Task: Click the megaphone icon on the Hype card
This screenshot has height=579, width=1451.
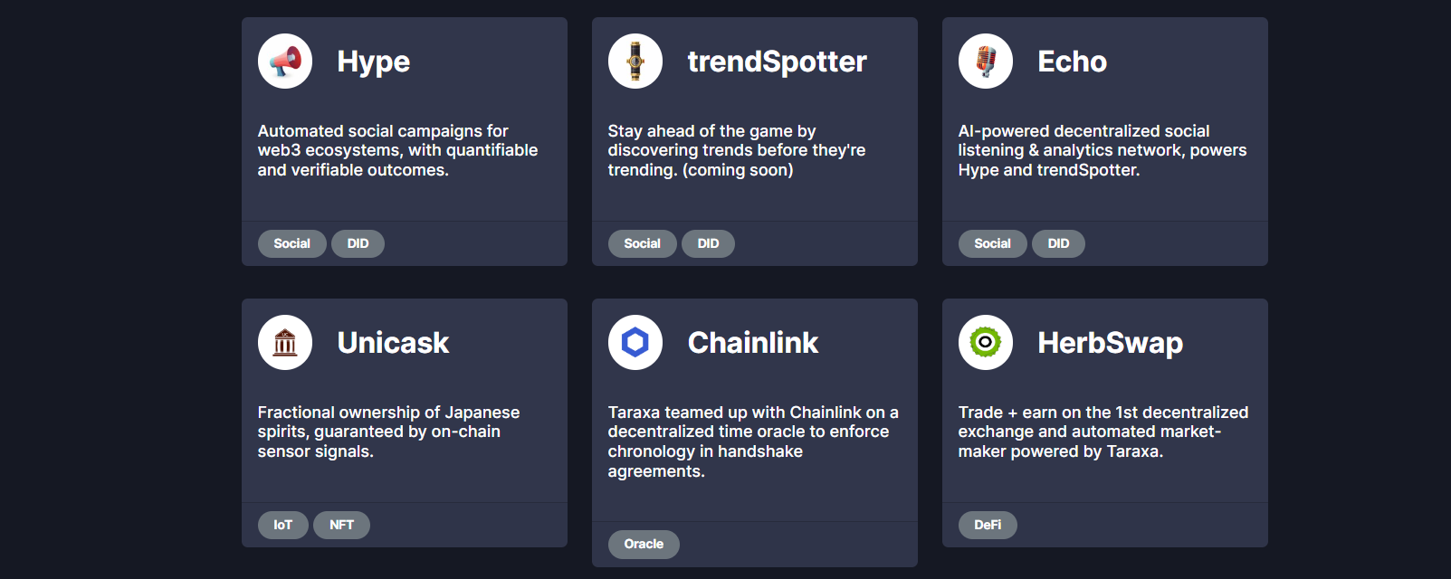Action: 284,61
